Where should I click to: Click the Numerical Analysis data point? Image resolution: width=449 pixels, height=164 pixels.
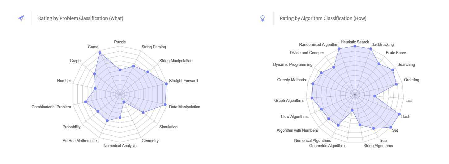tap(120, 118)
